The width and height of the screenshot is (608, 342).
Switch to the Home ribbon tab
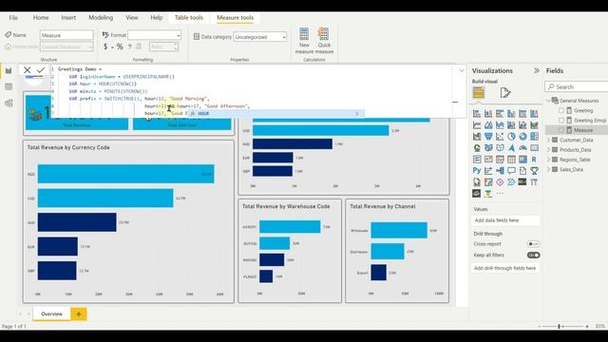click(41, 18)
